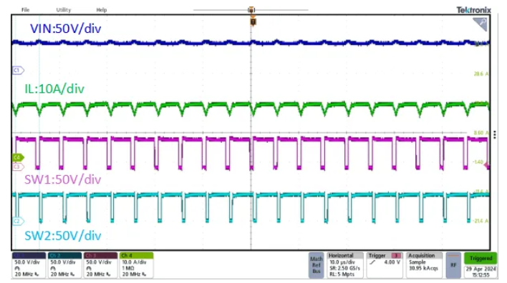This screenshot has width=507, height=283.
Task: Click the 30.95 kAcqs acquisition count
Action: pos(423,269)
